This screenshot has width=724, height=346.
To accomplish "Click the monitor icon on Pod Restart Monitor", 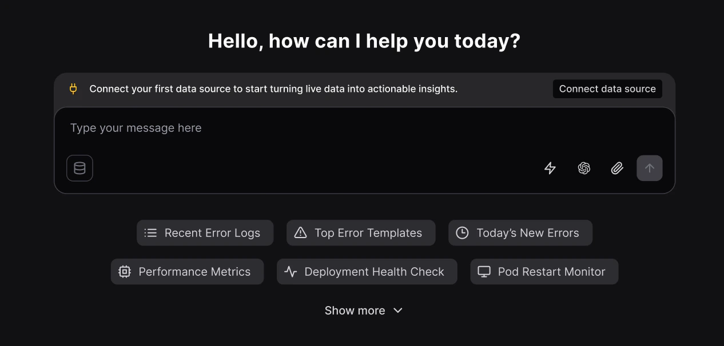I will [x=483, y=271].
